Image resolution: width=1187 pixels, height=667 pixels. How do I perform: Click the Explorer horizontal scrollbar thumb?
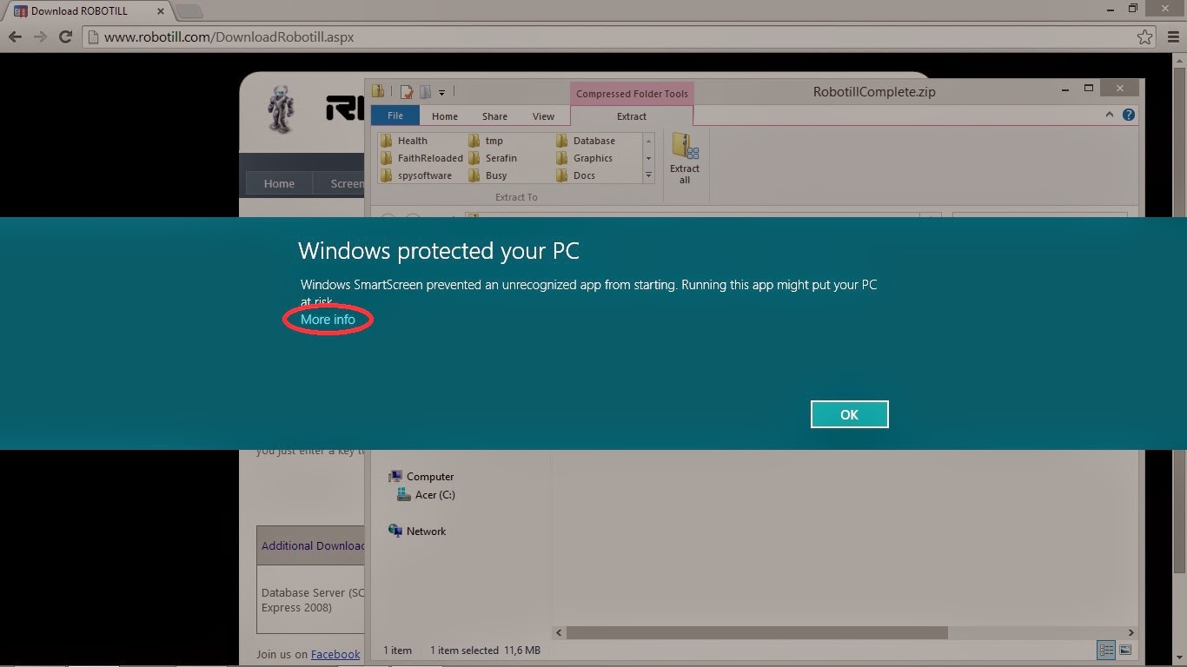[x=757, y=633]
